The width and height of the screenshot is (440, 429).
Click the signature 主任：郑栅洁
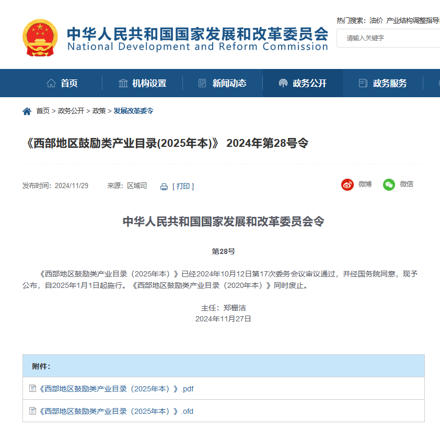223,308
